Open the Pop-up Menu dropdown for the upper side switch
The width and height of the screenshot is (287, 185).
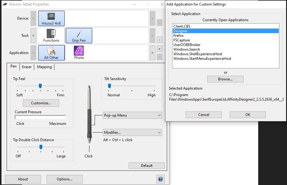point(132,115)
